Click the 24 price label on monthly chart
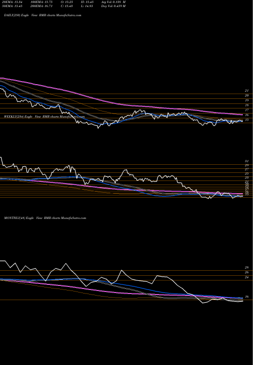The width and height of the screenshot is (253, 365). (247, 277)
